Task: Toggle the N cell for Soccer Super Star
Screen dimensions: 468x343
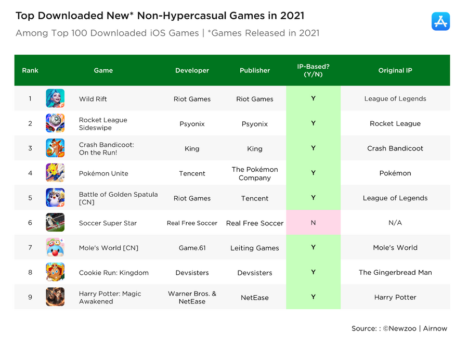Action: coord(313,223)
